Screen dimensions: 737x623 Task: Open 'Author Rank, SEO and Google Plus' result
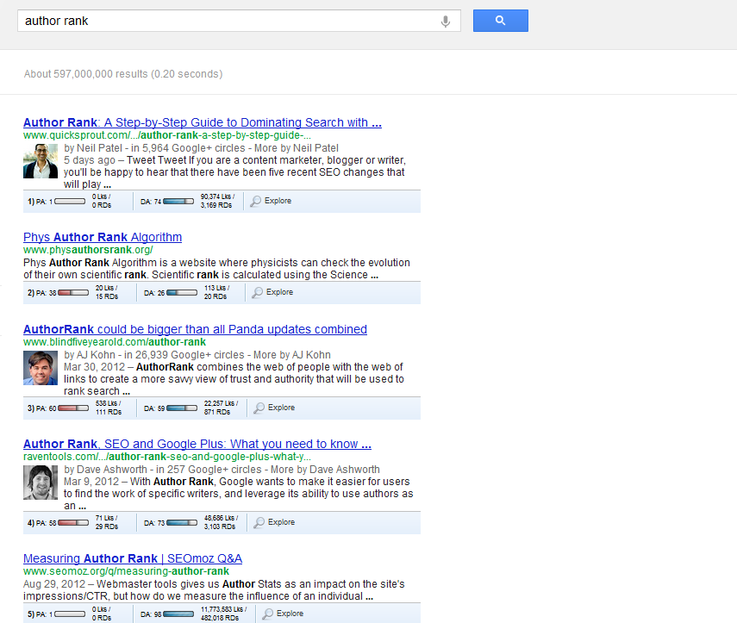coord(197,444)
